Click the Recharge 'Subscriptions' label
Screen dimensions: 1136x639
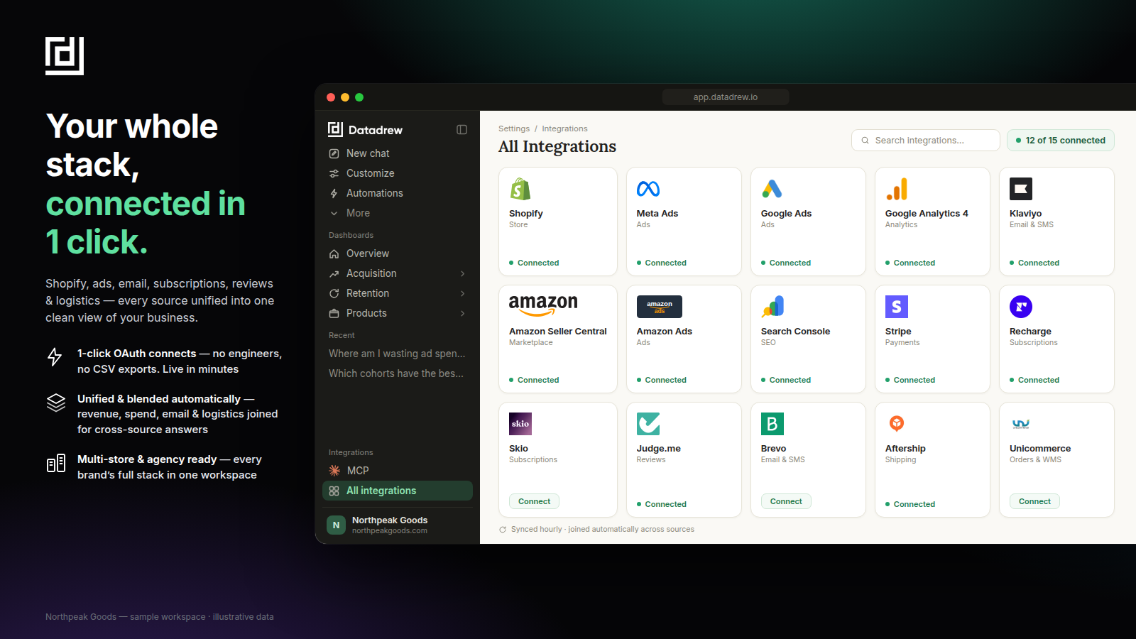point(1034,342)
